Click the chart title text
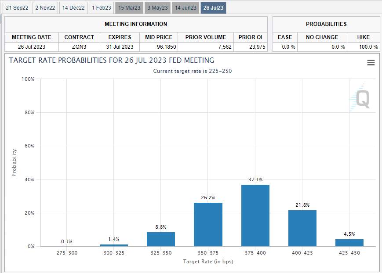 click(x=112, y=60)
